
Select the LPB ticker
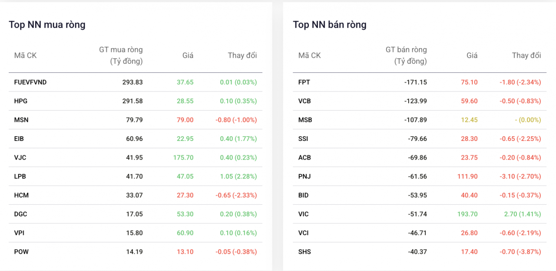[20, 176]
